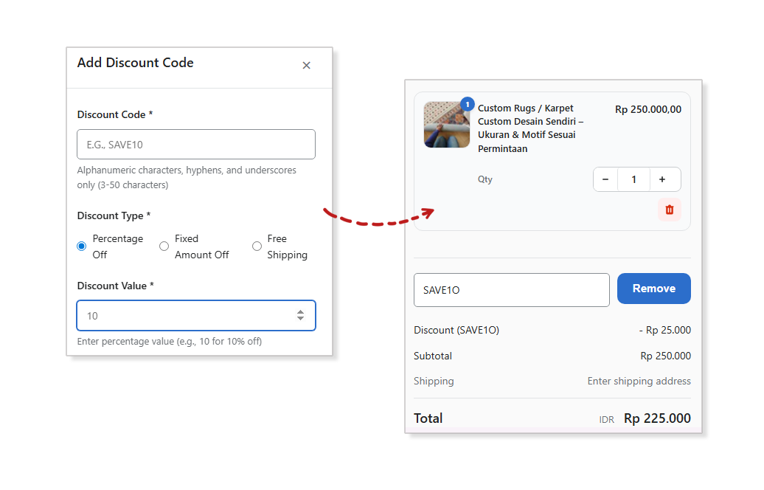Click the blue quantity badge on the product image
764x490 pixels.
click(467, 104)
